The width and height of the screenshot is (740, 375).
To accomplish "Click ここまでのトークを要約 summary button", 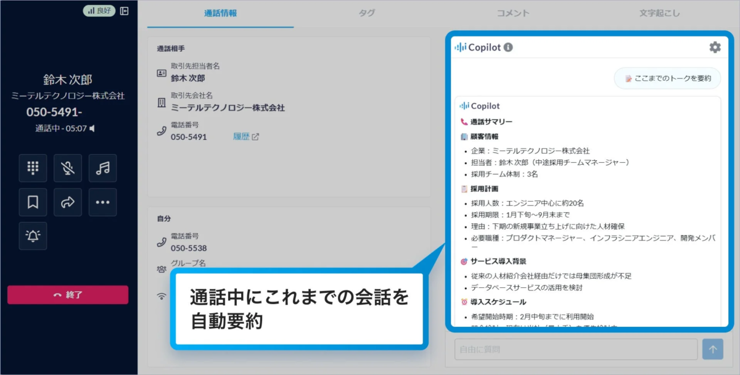I will (x=666, y=78).
